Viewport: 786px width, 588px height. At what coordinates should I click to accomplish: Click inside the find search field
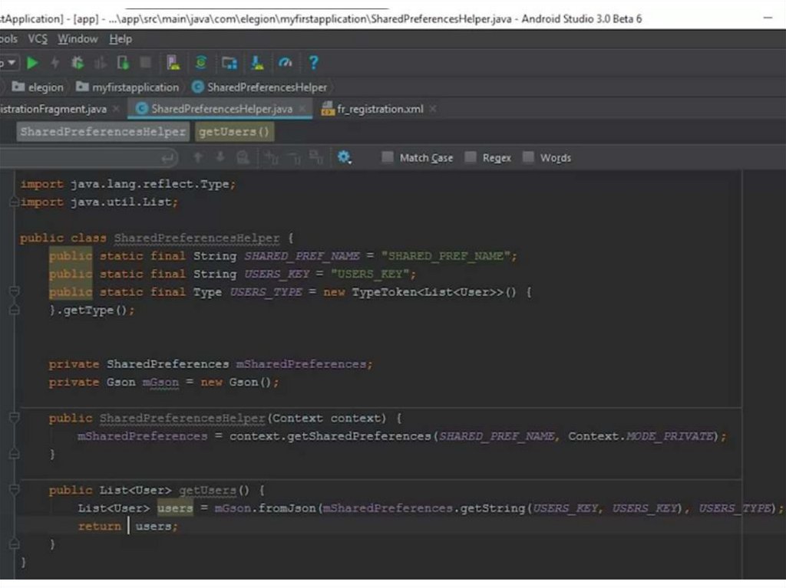click(x=84, y=157)
